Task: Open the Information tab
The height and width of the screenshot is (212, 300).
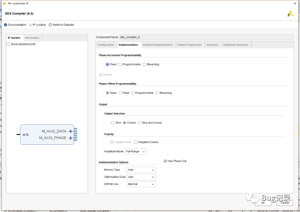Action: click(32, 38)
